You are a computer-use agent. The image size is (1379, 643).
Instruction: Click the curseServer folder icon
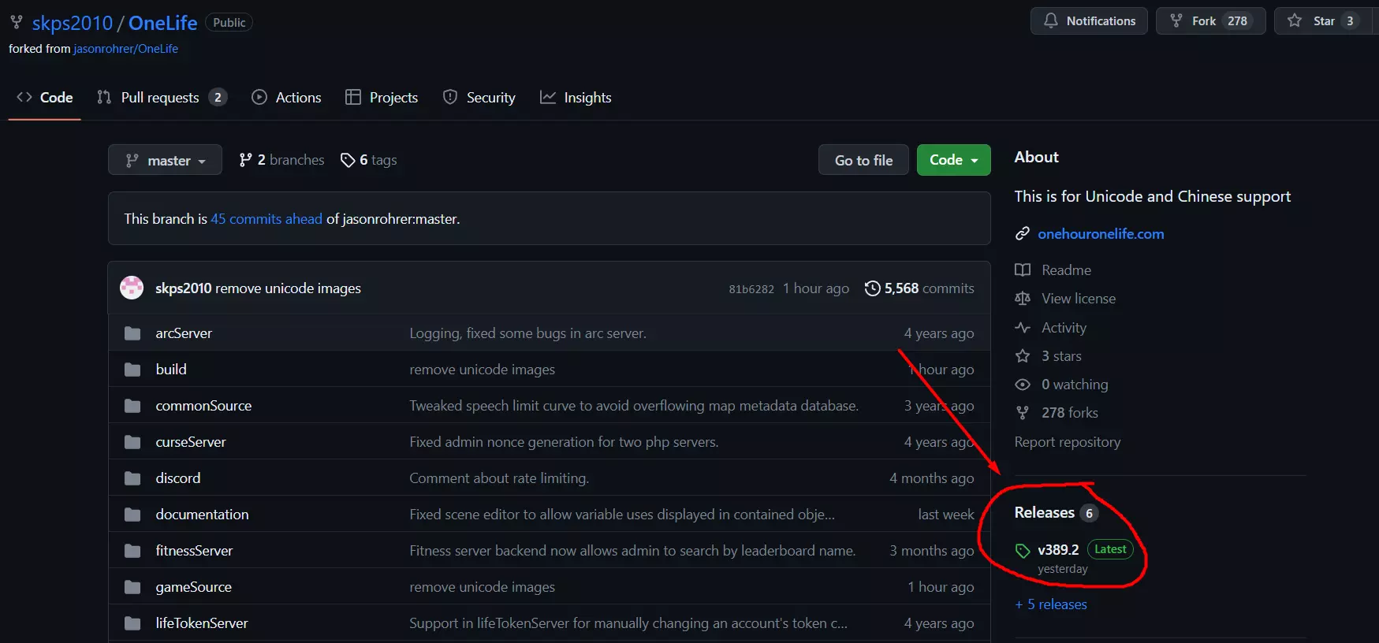132,442
